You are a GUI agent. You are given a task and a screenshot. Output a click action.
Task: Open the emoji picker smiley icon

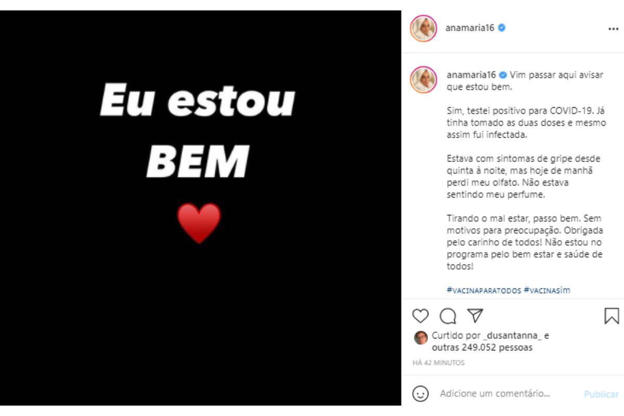420,394
